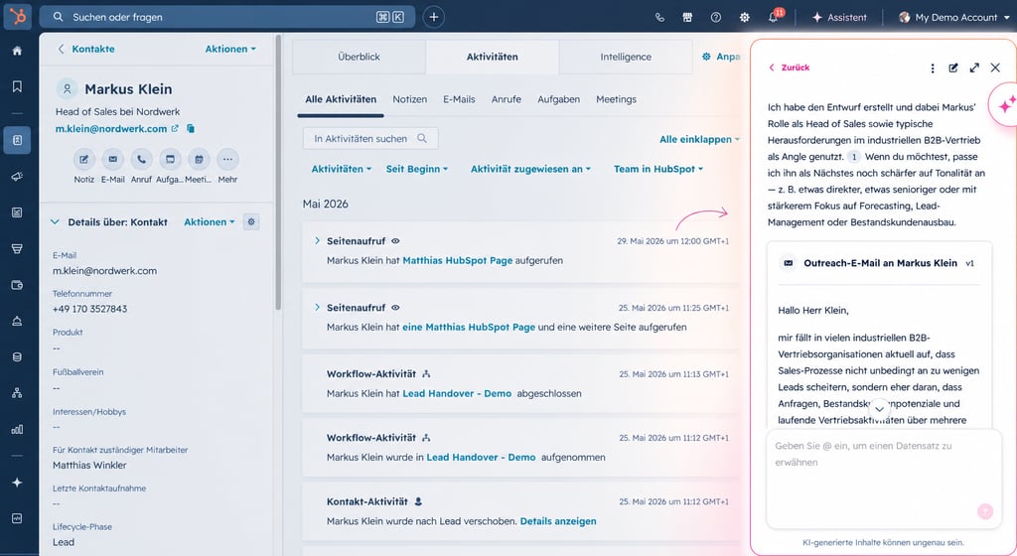Open the Aktivität zugewiesen an dropdown

coord(530,169)
